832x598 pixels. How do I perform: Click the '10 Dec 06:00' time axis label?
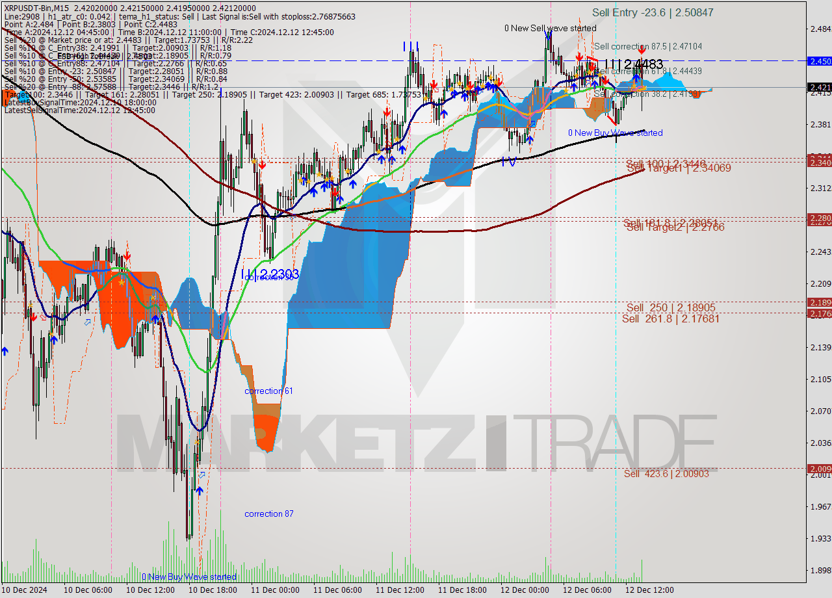(x=88, y=590)
